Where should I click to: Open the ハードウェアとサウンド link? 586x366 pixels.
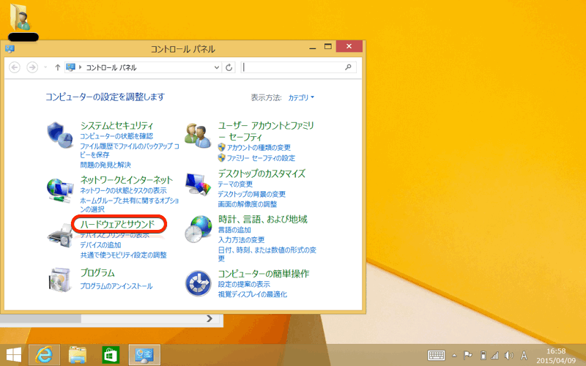(x=118, y=223)
